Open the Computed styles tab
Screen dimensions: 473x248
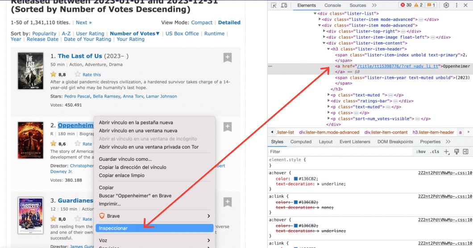click(301, 142)
